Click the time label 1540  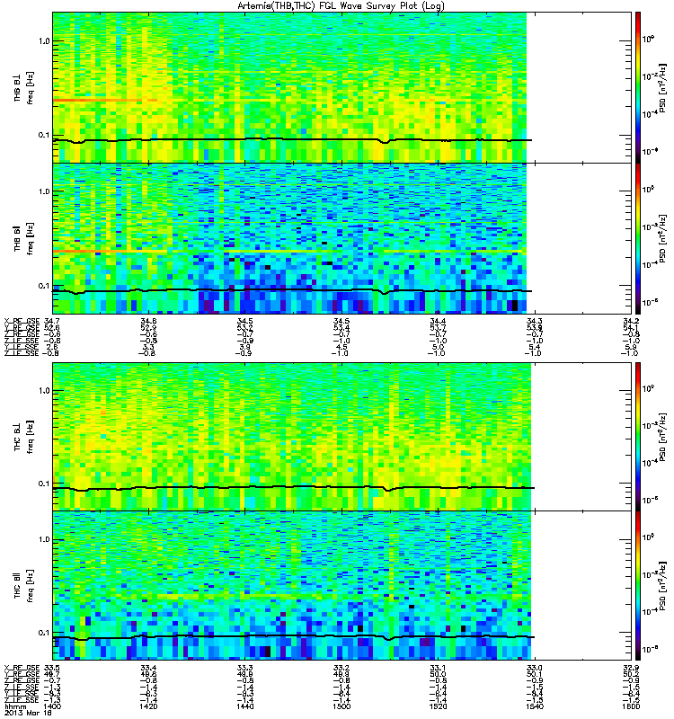535,706
